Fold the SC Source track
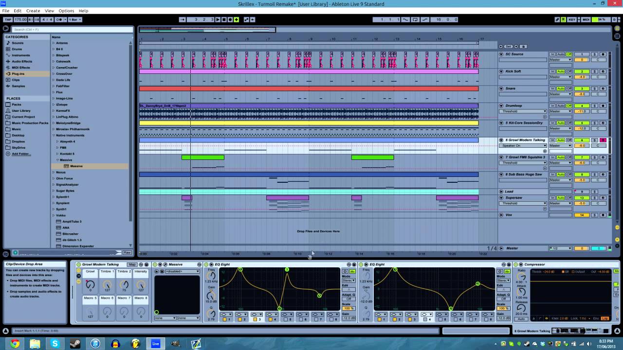Viewport: 623px width, 350px height. point(501,54)
